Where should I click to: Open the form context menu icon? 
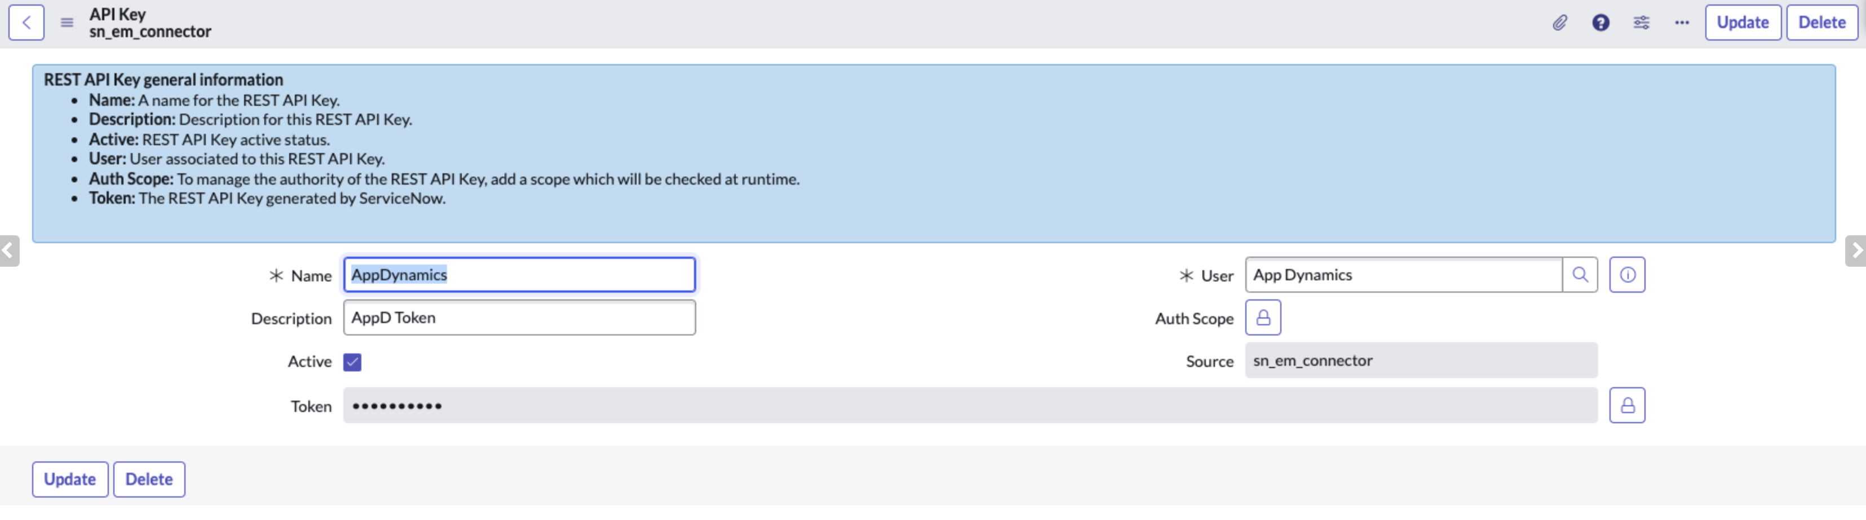(67, 23)
